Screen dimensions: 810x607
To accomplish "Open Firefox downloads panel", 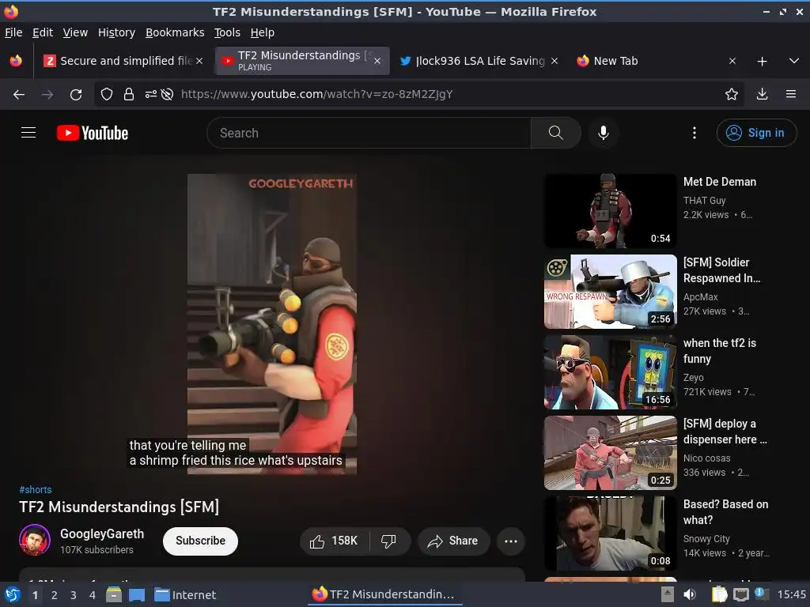I will point(762,94).
